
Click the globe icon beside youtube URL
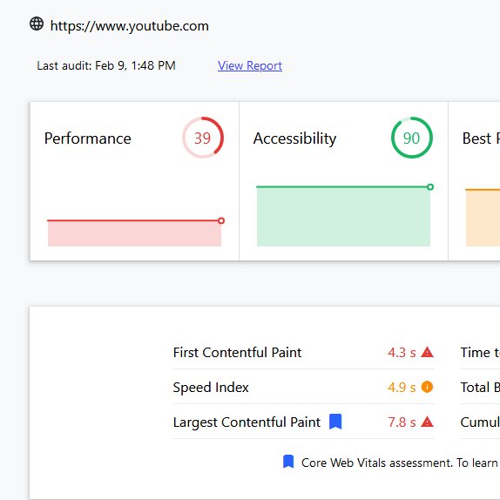point(37,24)
